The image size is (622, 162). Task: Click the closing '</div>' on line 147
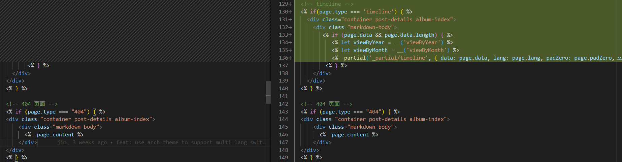click(x=322, y=142)
